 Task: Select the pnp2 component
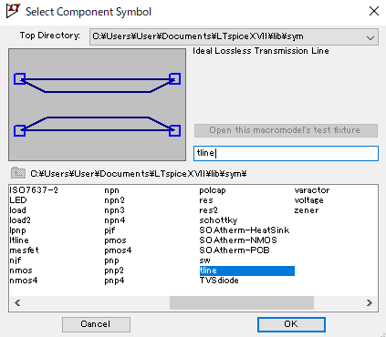click(114, 271)
